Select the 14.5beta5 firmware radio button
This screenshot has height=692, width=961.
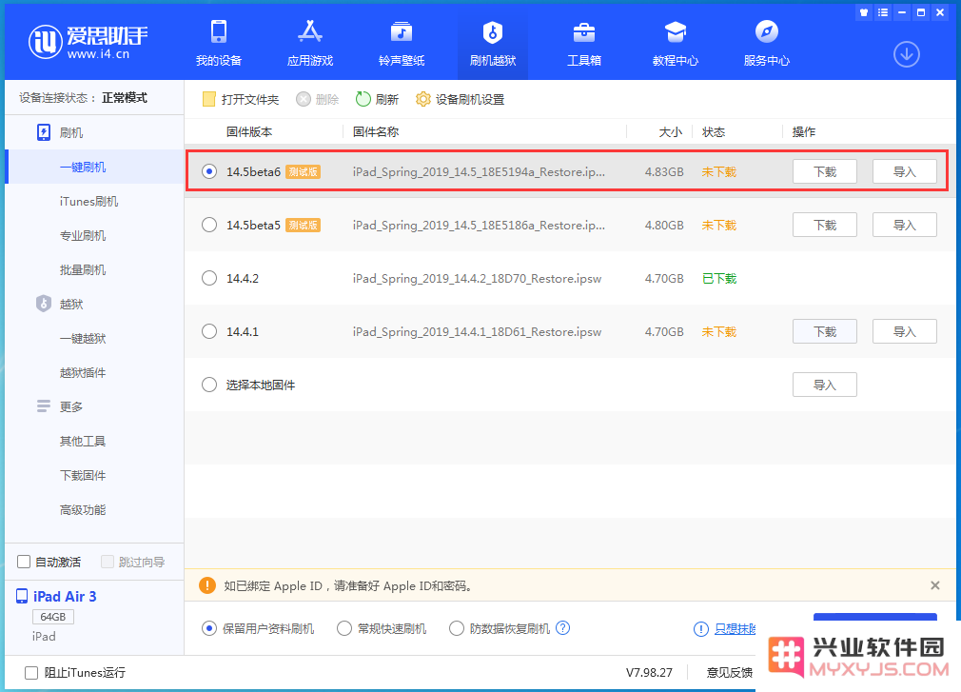point(209,225)
